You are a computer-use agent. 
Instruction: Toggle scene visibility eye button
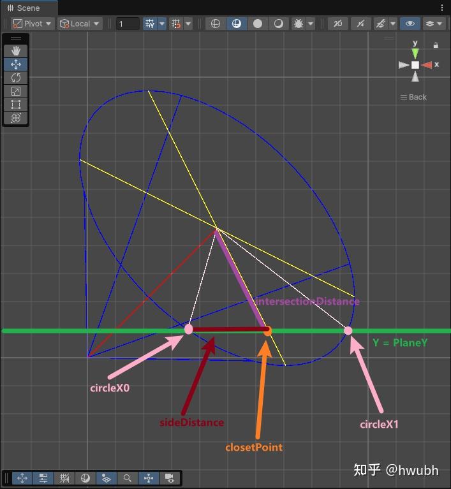click(x=410, y=24)
